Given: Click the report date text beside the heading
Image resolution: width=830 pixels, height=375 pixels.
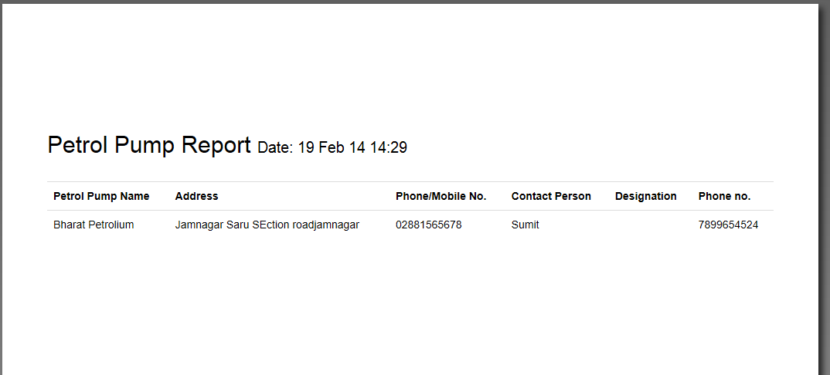Looking at the screenshot, I should pos(332,147).
